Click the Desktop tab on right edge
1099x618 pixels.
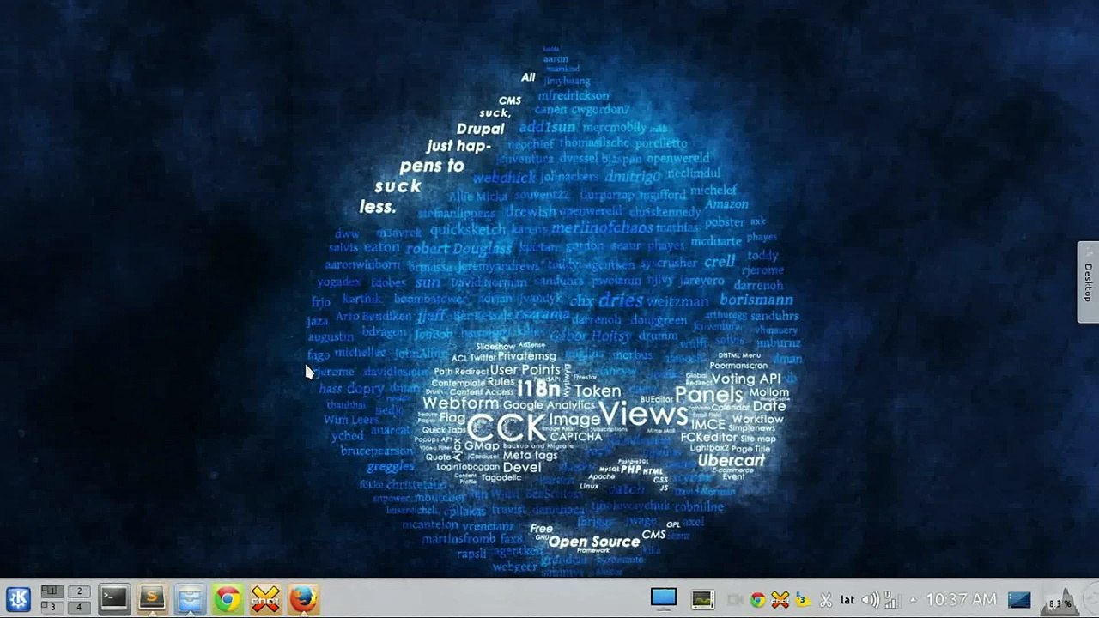pos(1088,282)
